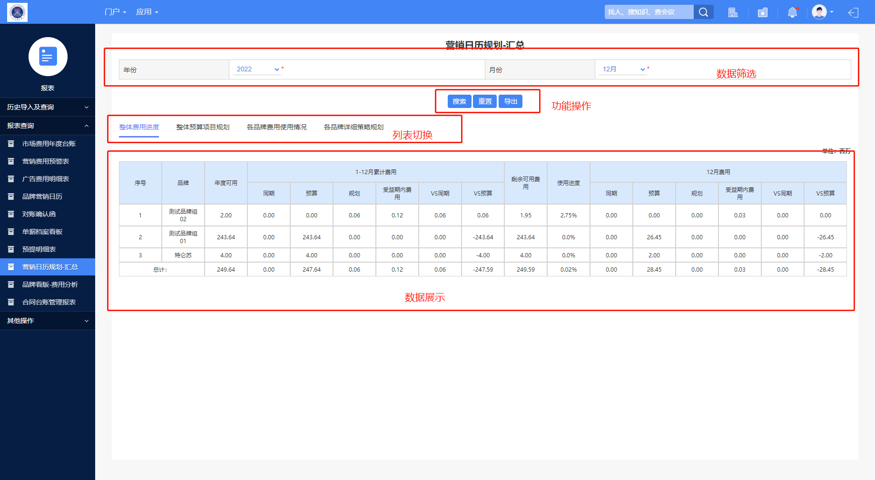Click the site logo in the top-left corner
This screenshot has width=875, height=480.
tap(18, 12)
